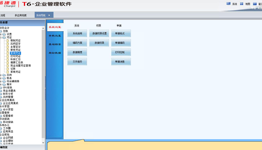
Task: Open 企业网银 in the tree
Action: pos(8,138)
